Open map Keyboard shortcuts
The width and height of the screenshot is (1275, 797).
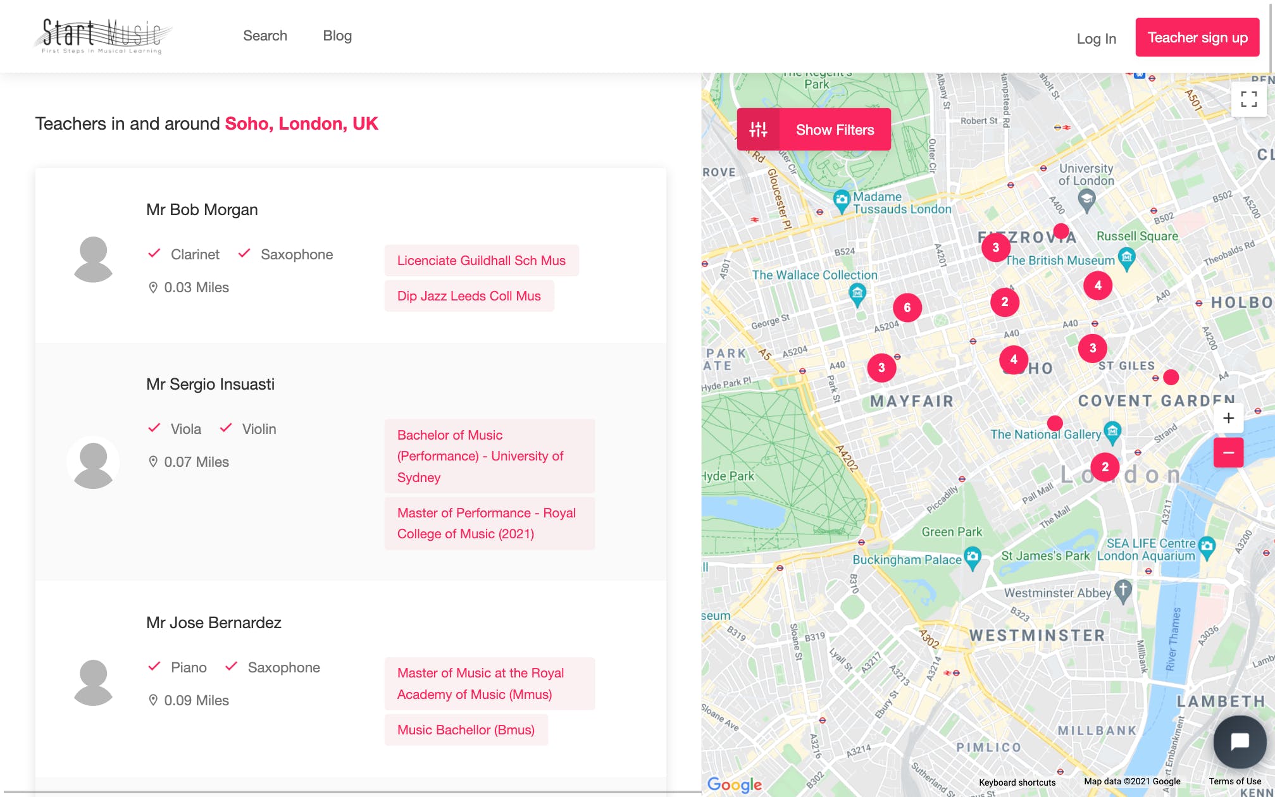pyautogui.click(x=1017, y=782)
